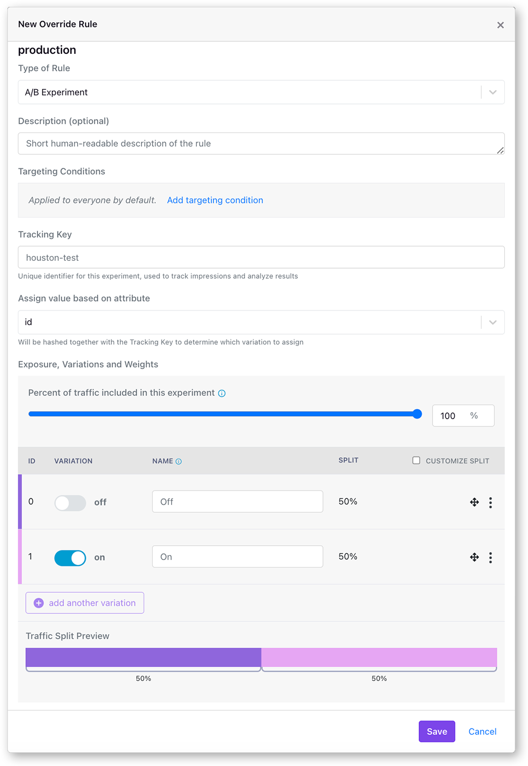
Task: Enable the toggle for variation 0 labeled off
Action: [70, 503]
